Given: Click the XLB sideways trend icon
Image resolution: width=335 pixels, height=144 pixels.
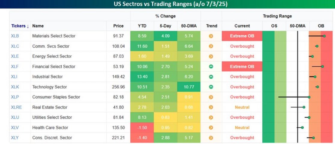Looking at the screenshot, I should pyautogui.click(x=211, y=36).
